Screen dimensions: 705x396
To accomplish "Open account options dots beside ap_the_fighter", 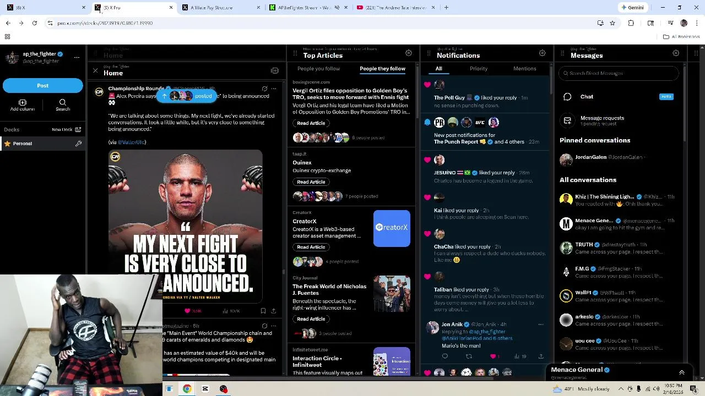I will 77,57.
